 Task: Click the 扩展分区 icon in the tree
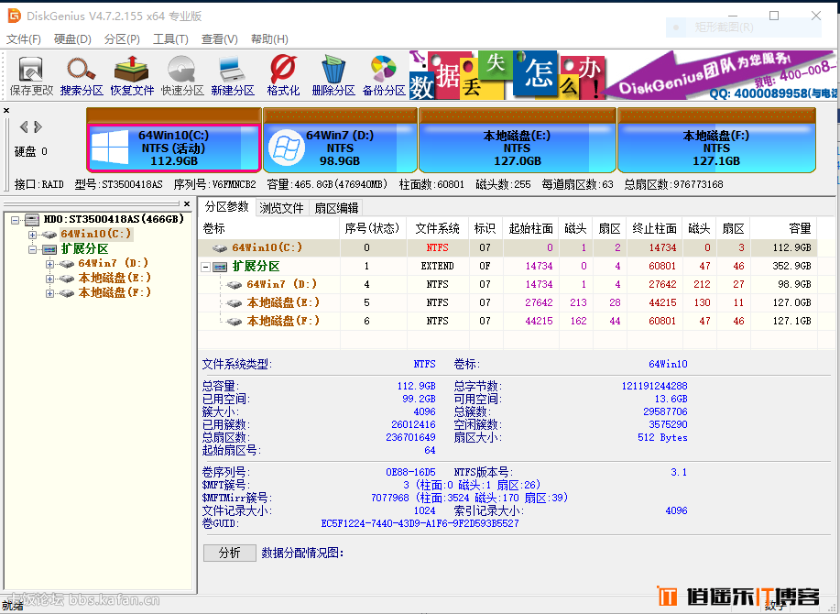click(x=49, y=249)
